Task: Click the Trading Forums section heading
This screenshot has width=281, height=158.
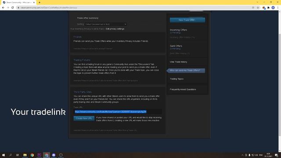Action: pos(82,60)
